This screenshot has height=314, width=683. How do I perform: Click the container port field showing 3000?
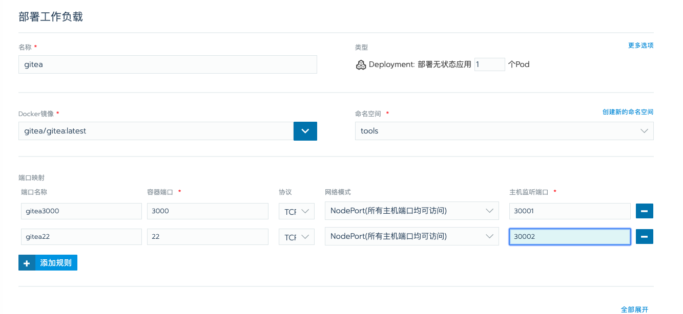[x=208, y=211]
